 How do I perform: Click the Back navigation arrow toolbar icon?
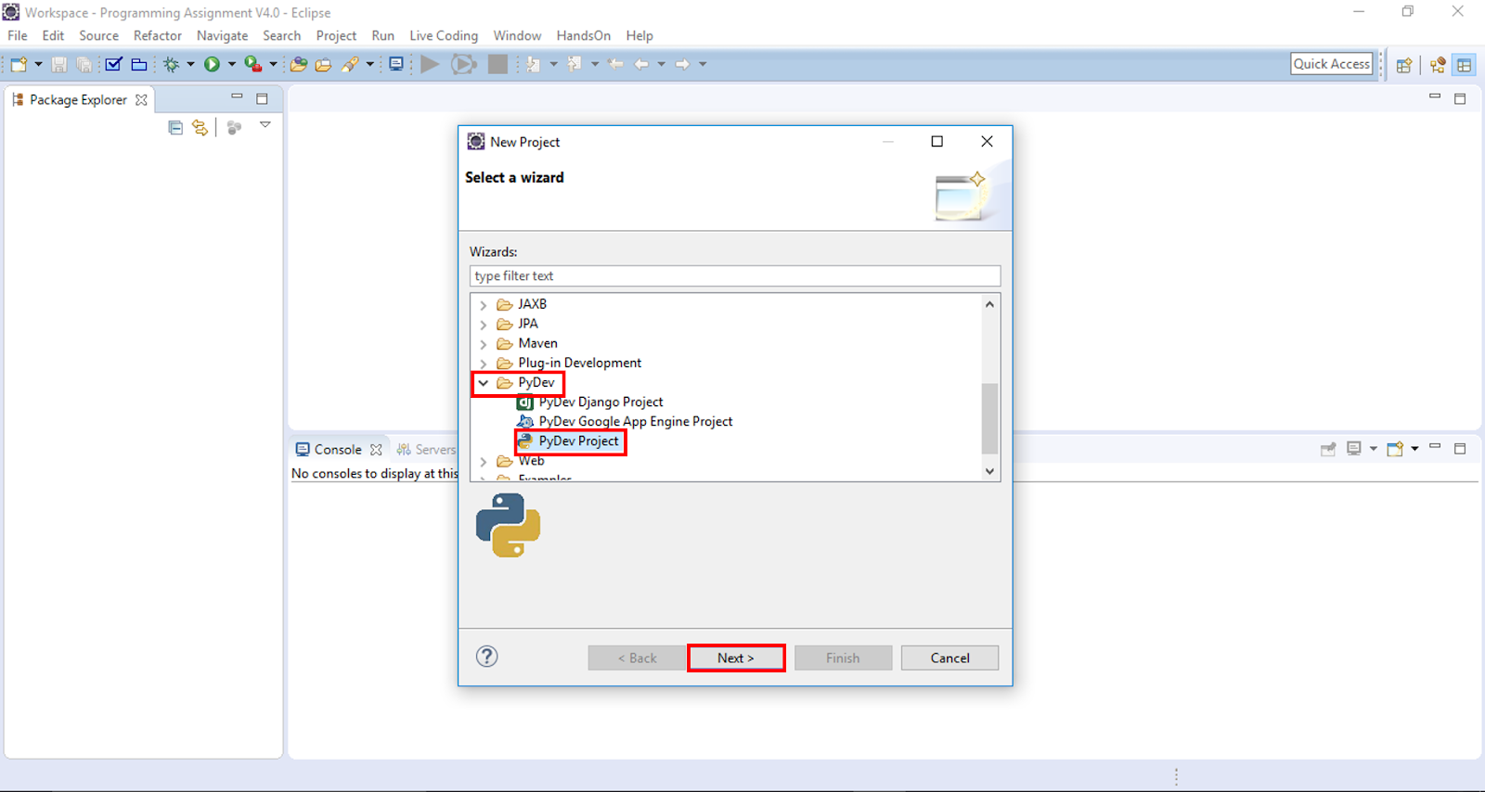point(641,64)
